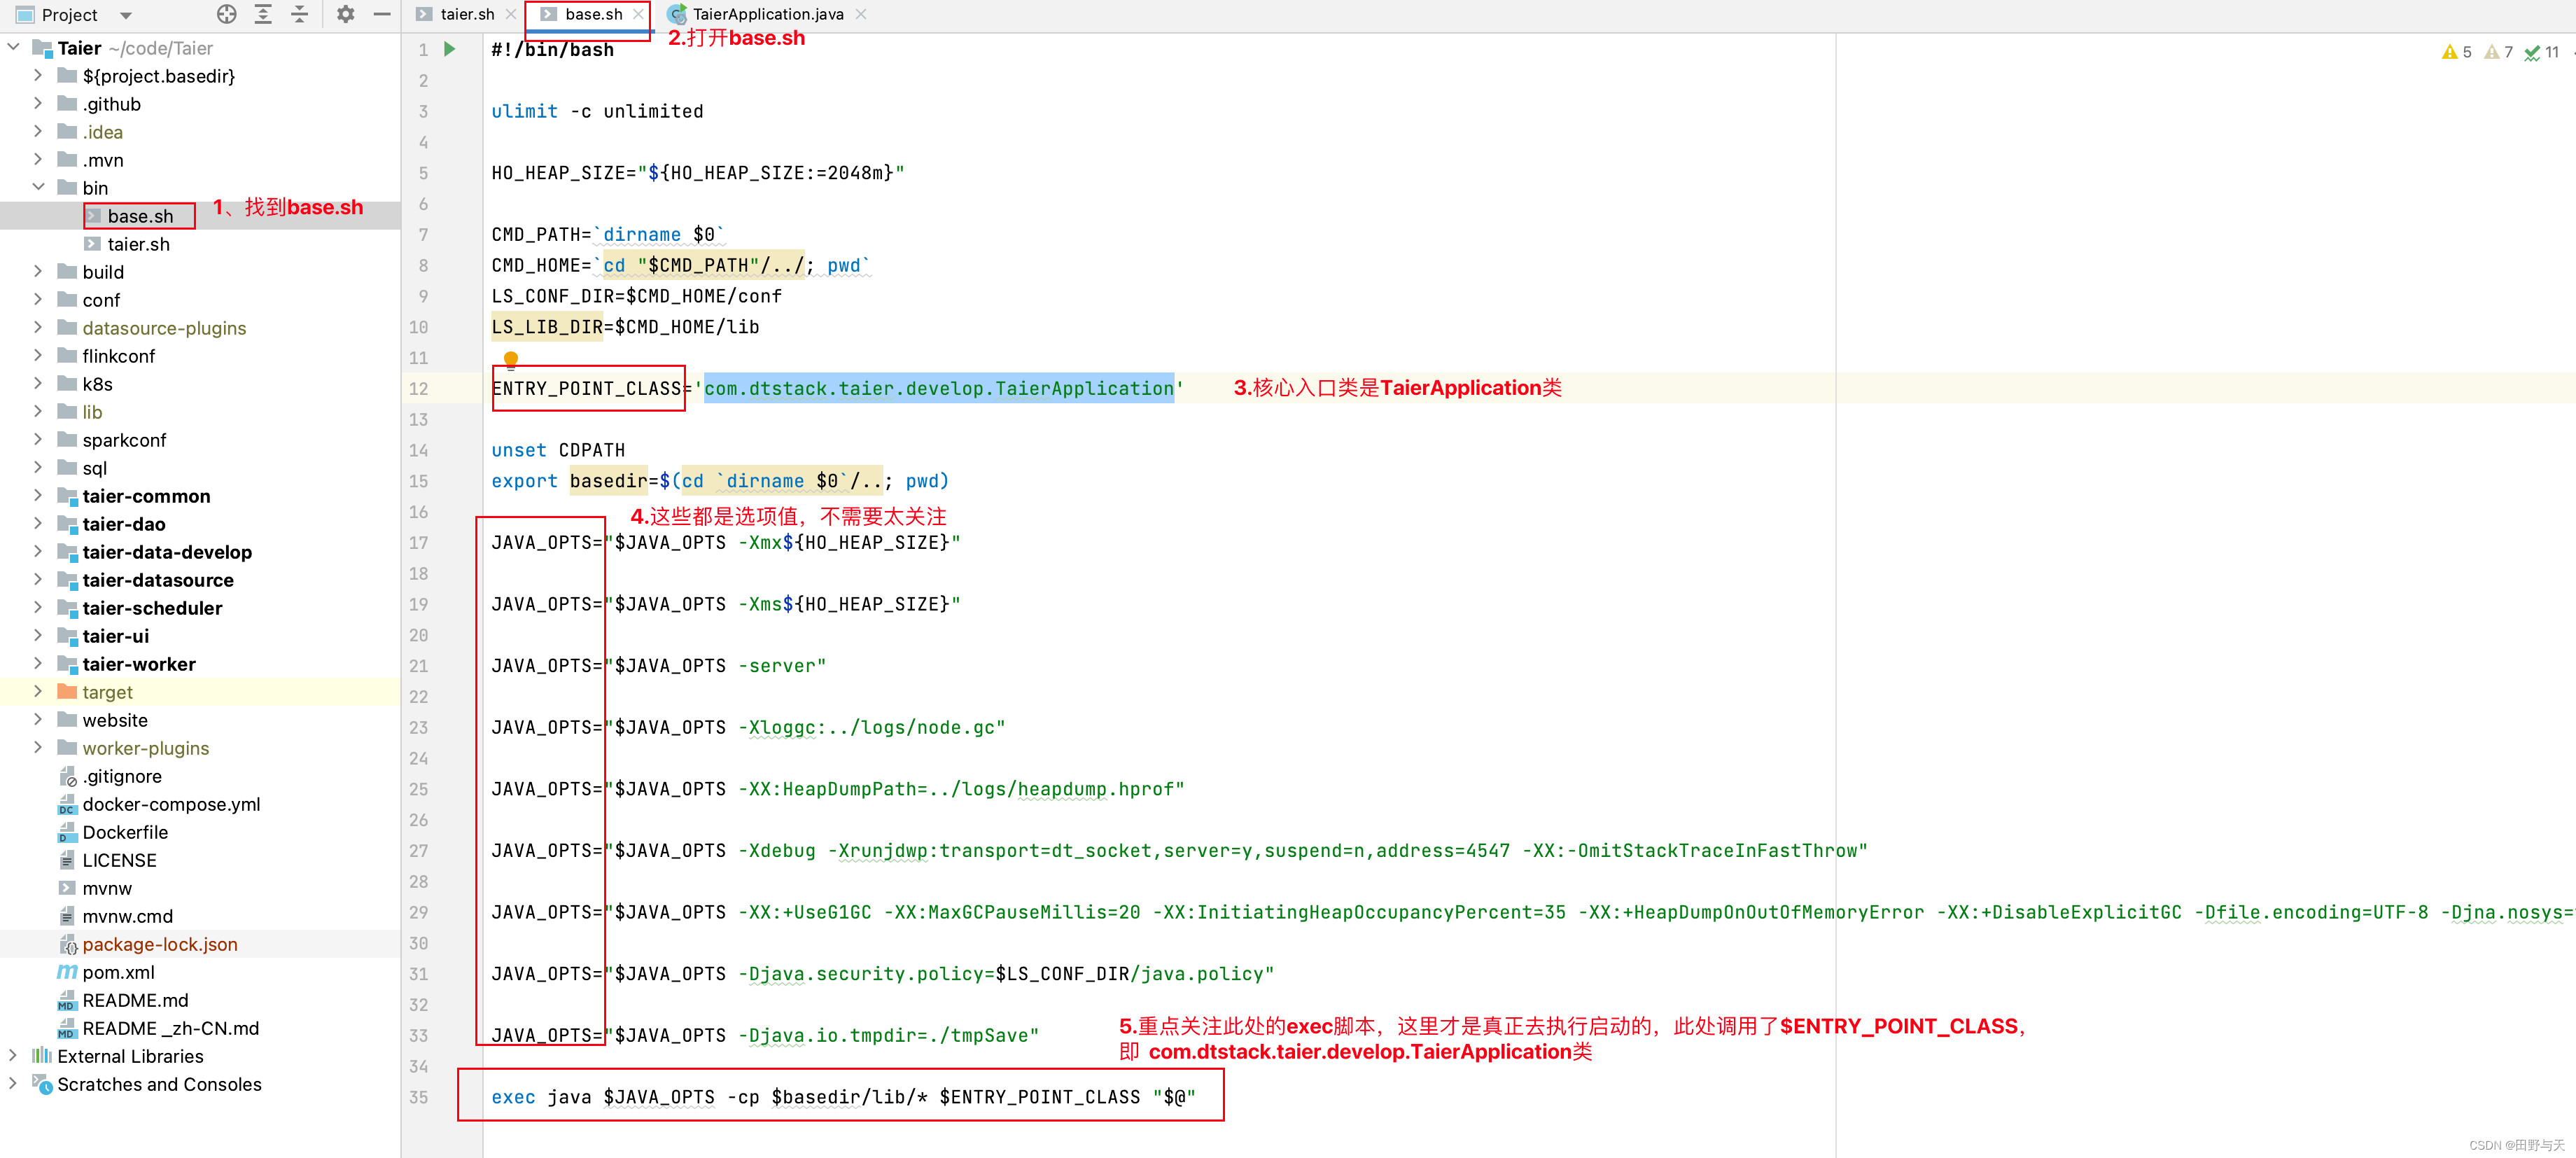Open the Project view dropdown arrow
This screenshot has width=2576, height=1158.
[126, 15]
